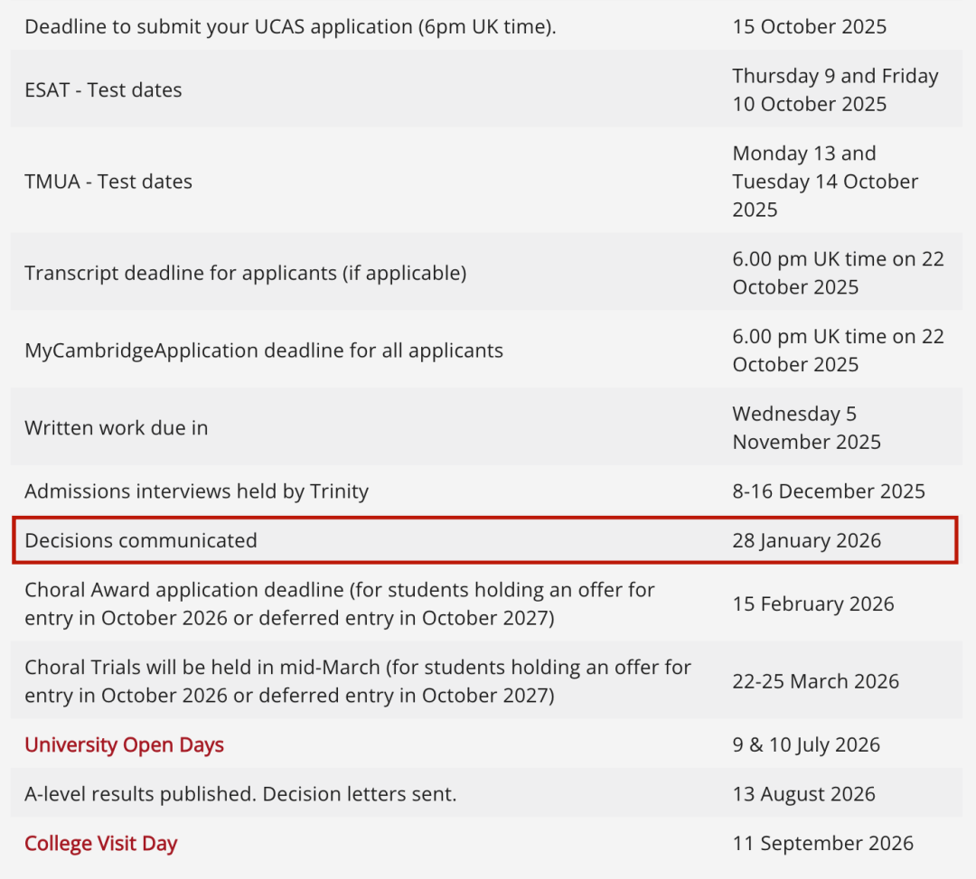The height and width of the screenshot is (879, 976).
Task: Open the University Open Days link
Action: [x=124, y=745]
